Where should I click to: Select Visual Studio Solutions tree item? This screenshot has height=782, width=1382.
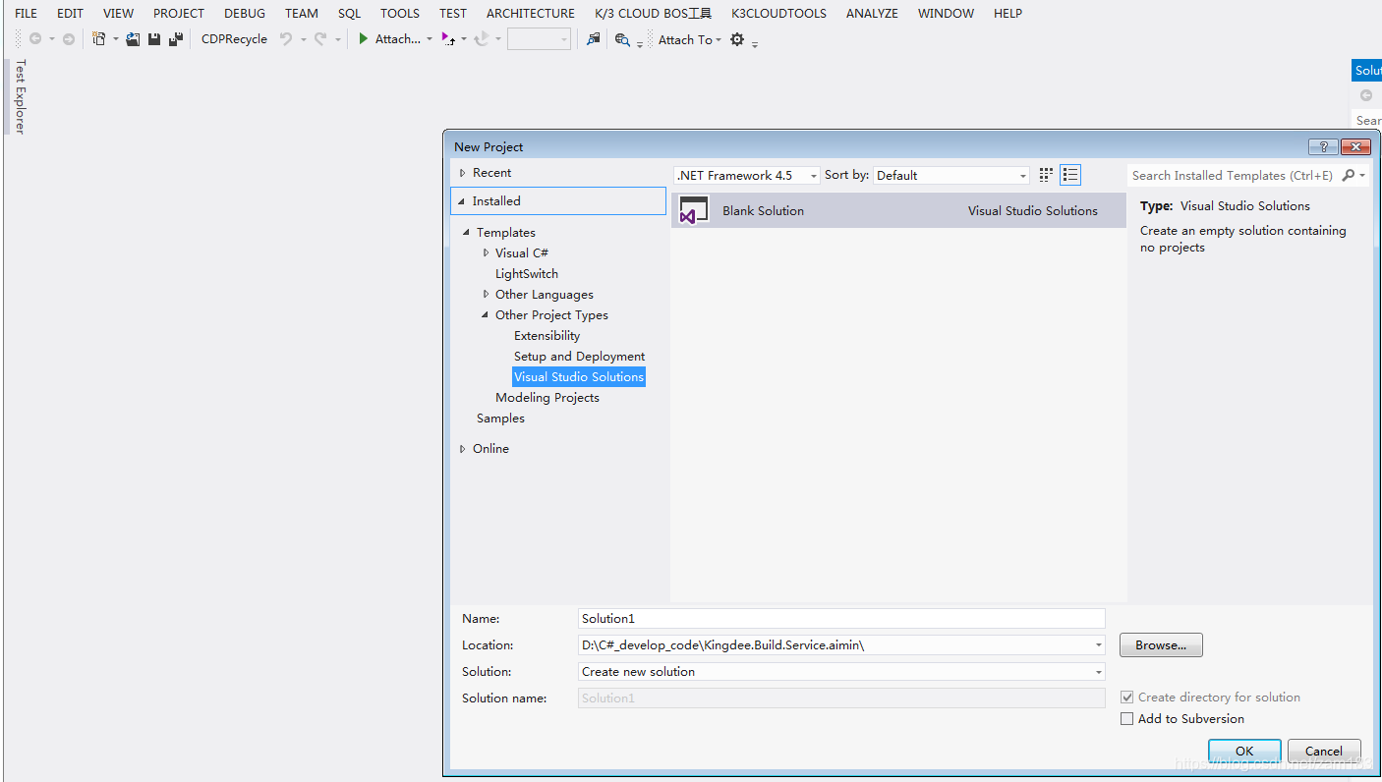point(579,377)
